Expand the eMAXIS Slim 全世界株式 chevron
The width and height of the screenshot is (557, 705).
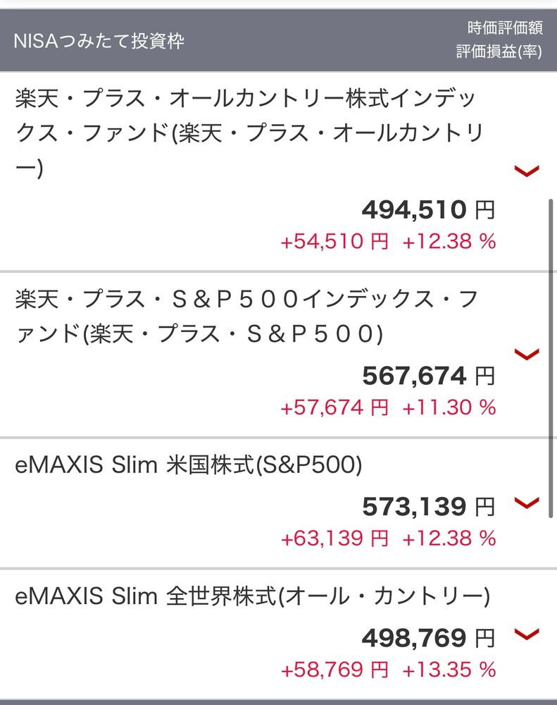[x=527, y=634]
